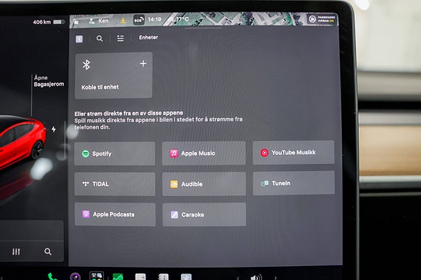This screenshot has height=280, width=421.
Task: Open the Phone app in the dock
Action: tap(53, 276)
